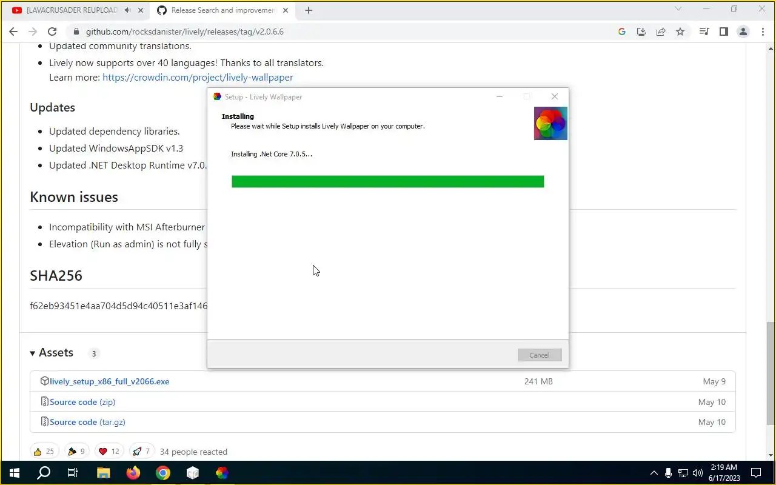The width and height of the screenshot is (776, 485).
Task: Close the Release Search GitHub tab
Action: point(286,10)
